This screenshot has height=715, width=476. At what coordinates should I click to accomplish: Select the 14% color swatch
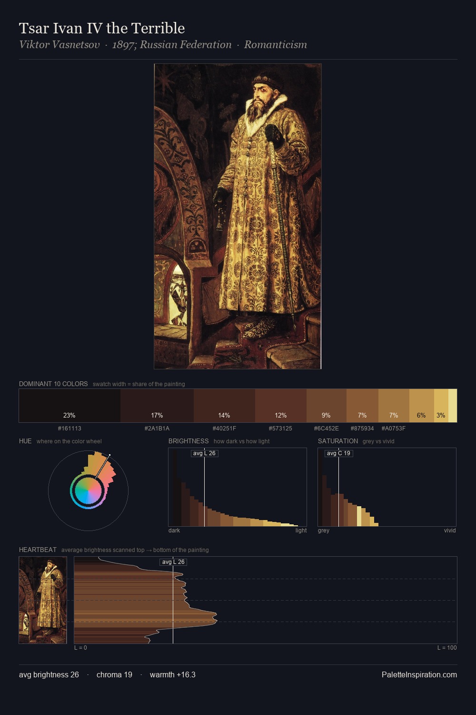[x=224, y=406]
